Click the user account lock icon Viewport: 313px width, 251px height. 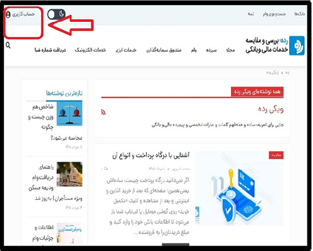click(8, 15)
